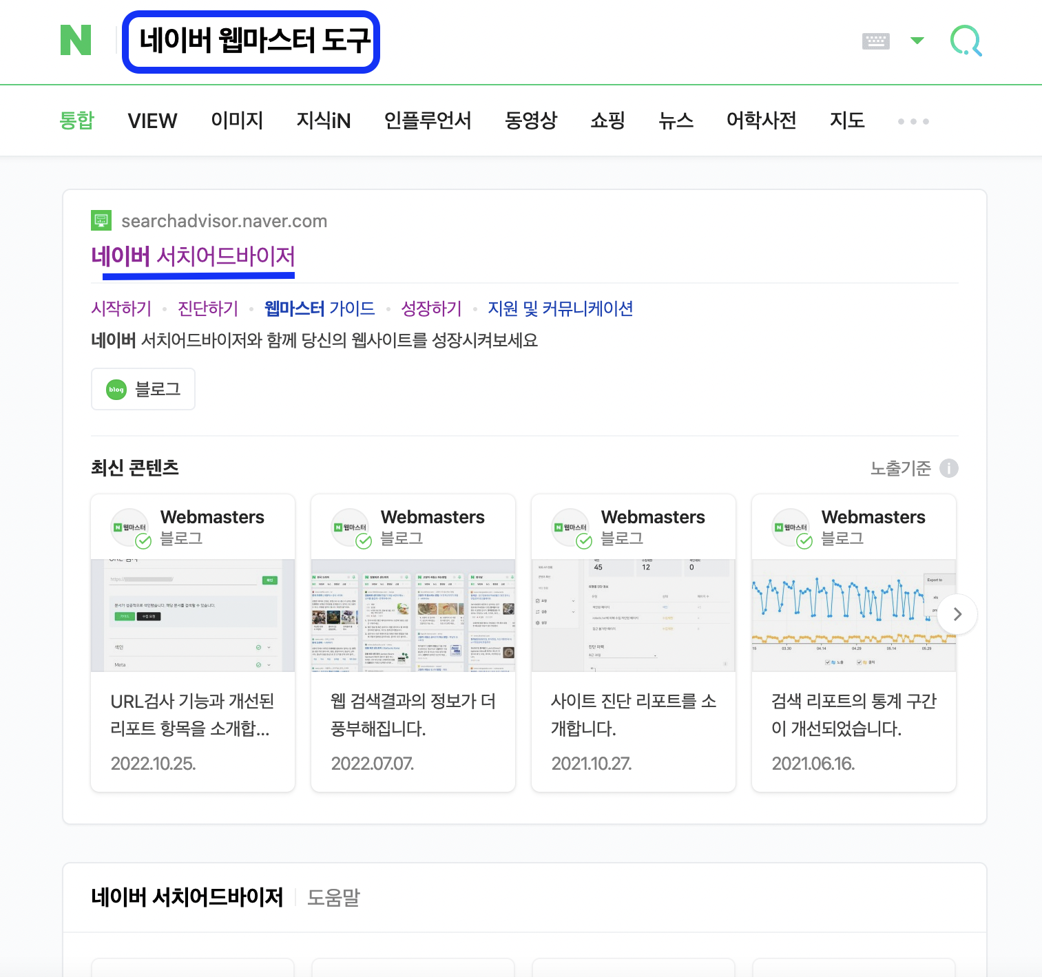Click the searchadvisor site favicon
The width and height of the screenshot is (1042, 977).
click(101, 221)
